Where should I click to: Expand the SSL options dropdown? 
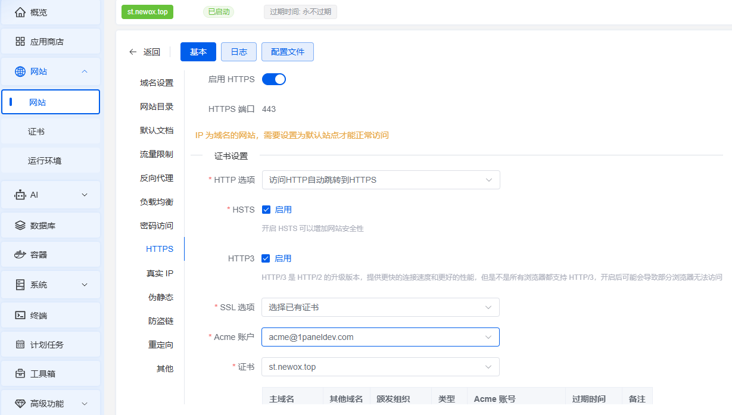381,307
